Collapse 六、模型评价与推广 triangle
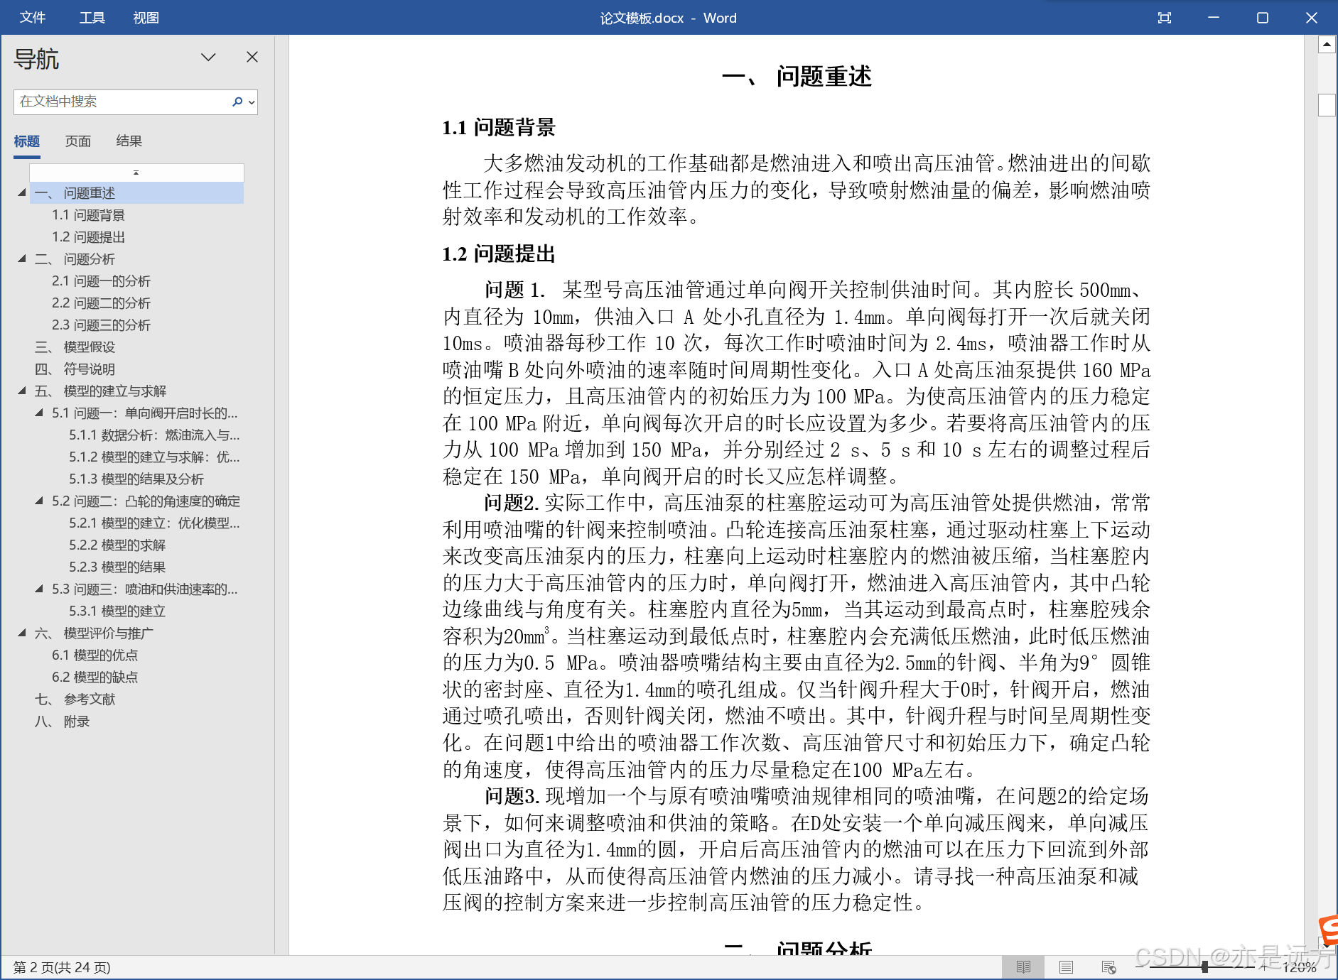This screenshot has height=980, width=1338. (x=22, y=633)
